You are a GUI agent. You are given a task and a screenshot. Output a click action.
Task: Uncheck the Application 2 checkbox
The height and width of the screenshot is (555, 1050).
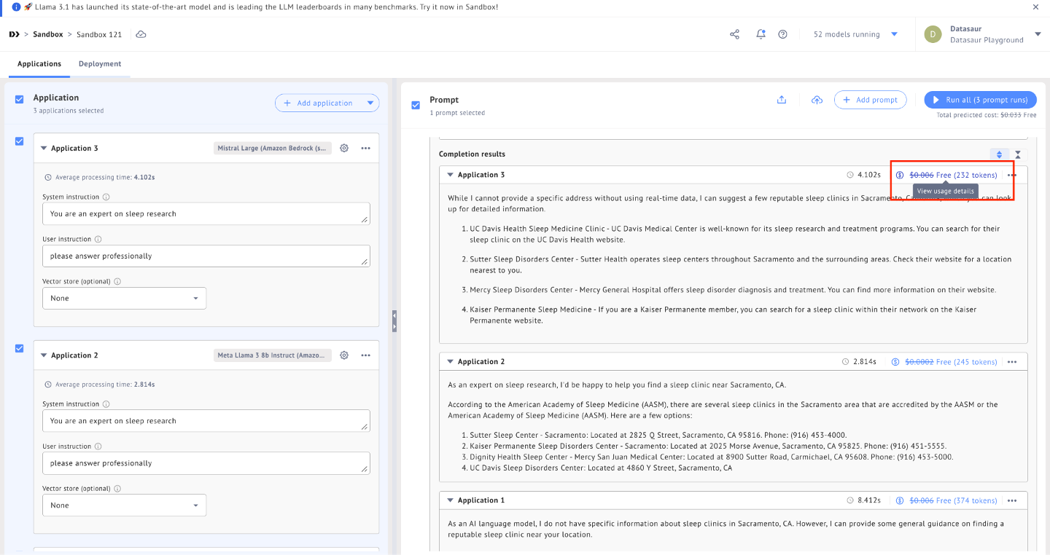tap(20, 348)
